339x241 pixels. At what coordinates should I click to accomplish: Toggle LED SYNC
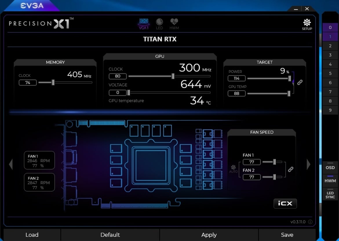[x=330, y=194]
